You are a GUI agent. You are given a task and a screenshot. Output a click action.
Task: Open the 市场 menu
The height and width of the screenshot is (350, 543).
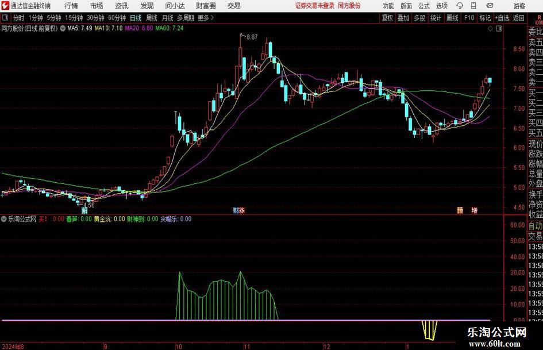97,6
